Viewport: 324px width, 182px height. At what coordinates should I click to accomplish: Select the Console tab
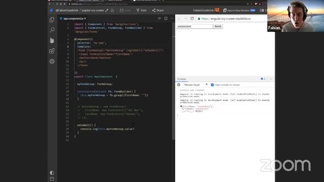(181, 79)
